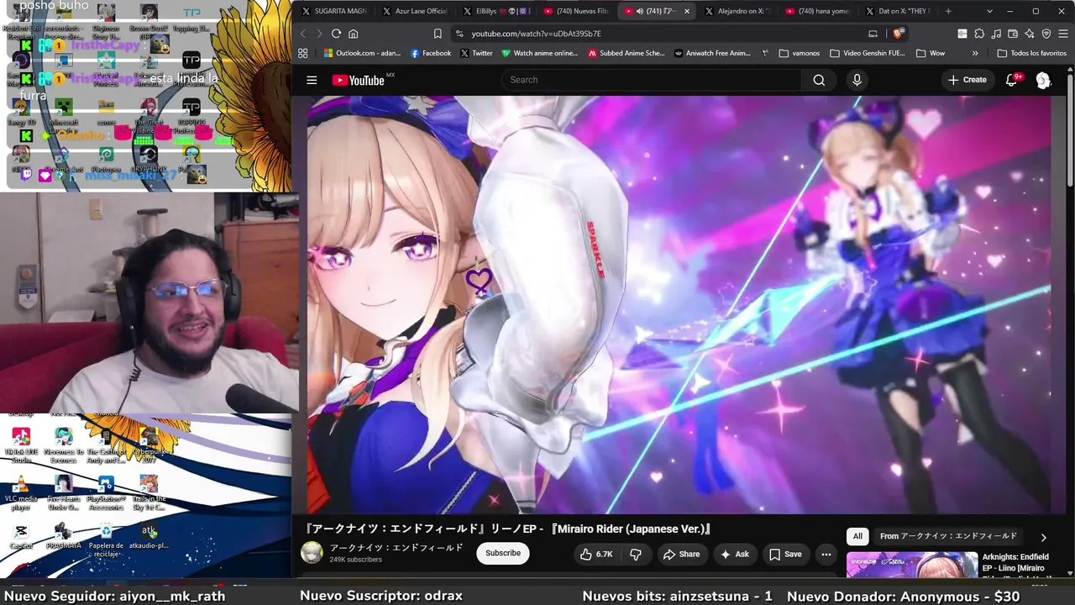Bookmark this page in the address bar
The height and width of the screenshot is (605, 1075).
(x=438, y=34)
